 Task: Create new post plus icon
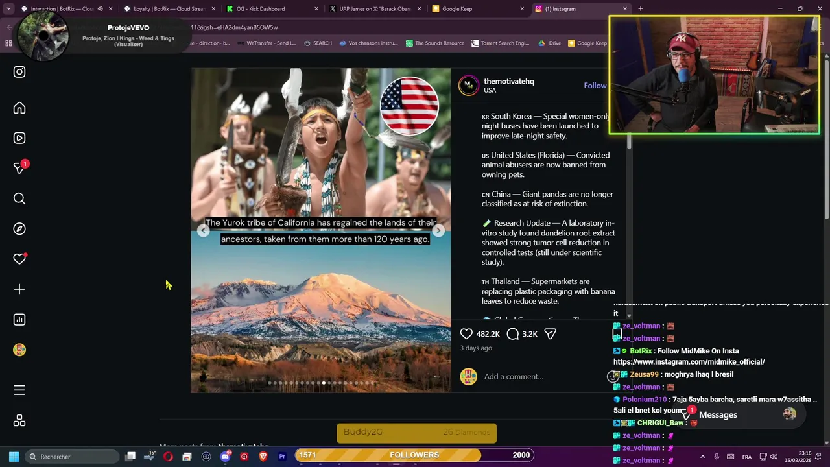pyautogui.click(x=19, y=289)
